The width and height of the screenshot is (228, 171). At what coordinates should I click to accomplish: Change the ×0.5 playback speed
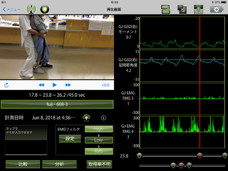click(x=106, y=85)
